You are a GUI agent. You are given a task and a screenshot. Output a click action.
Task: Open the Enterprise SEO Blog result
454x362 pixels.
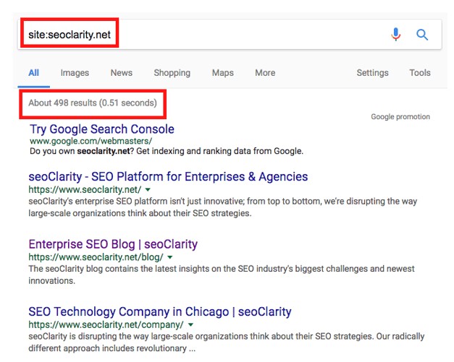point(113,244)
